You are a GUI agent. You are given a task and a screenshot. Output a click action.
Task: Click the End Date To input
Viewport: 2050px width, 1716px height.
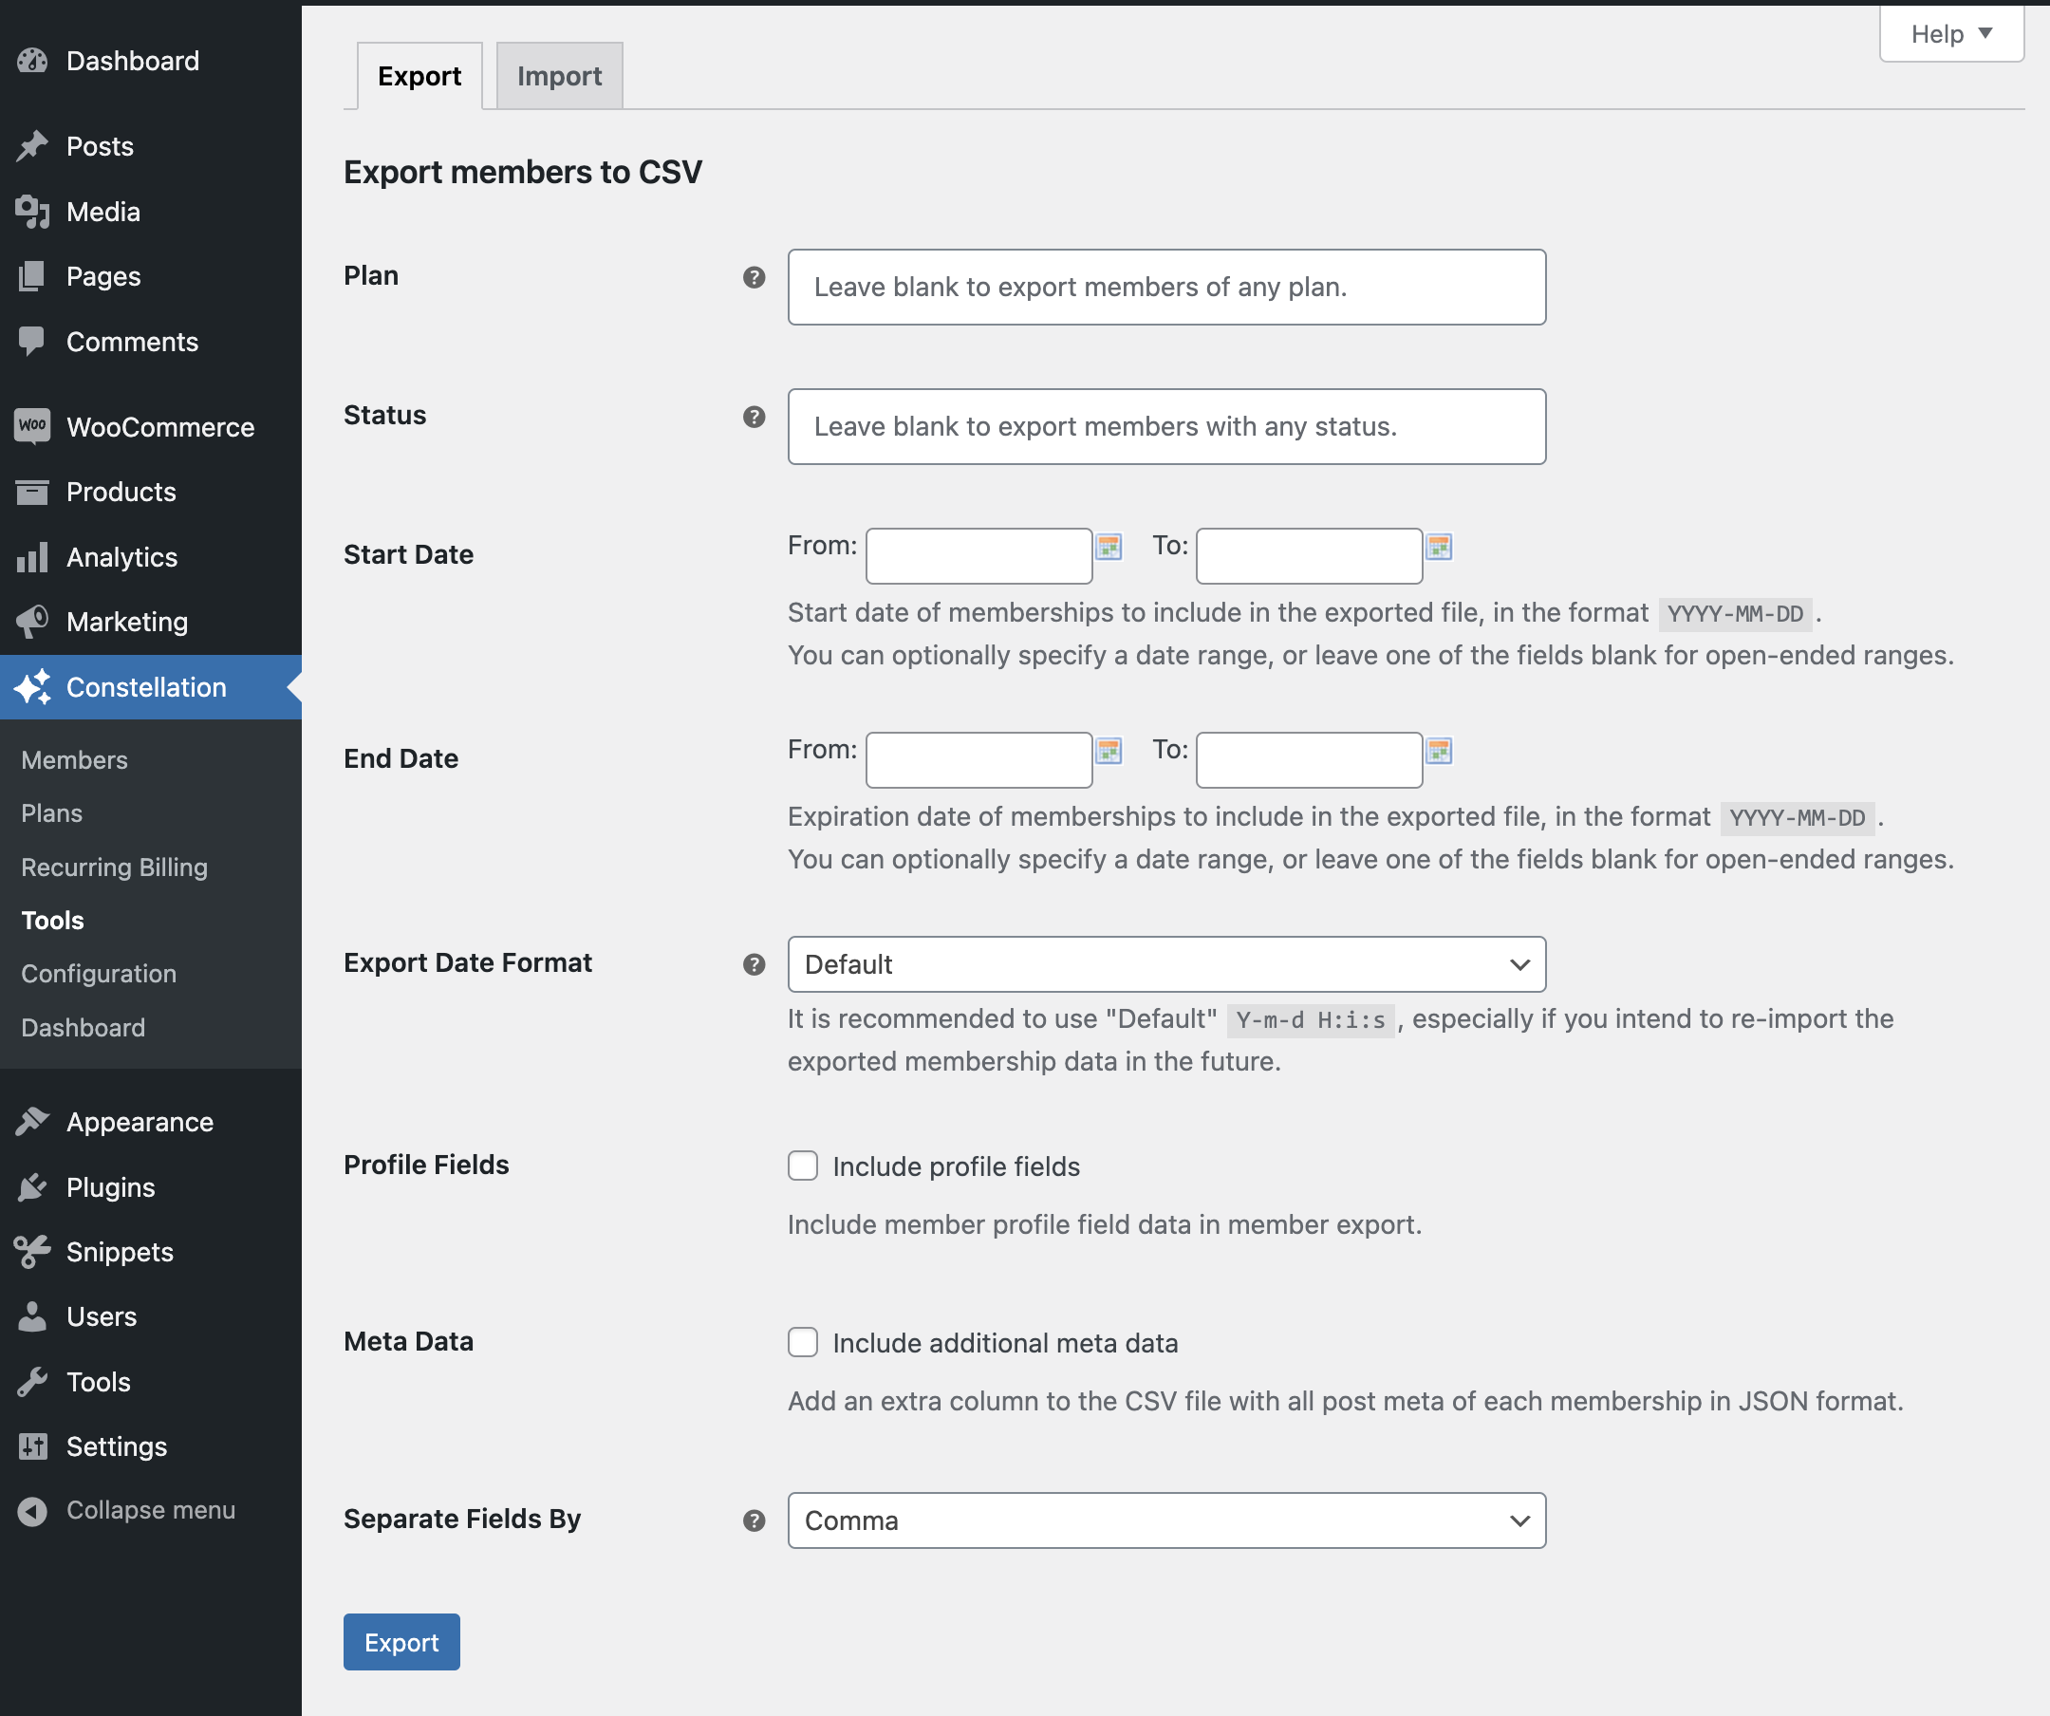click(1309, 760)
